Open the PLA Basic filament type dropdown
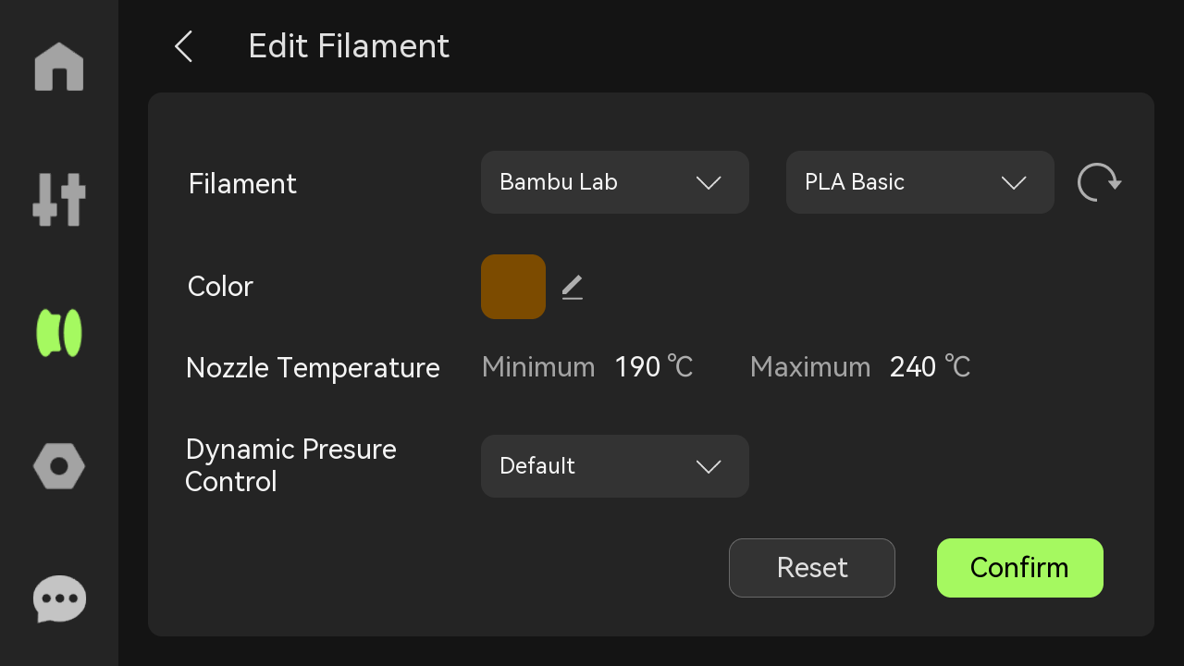Screen dimensions: 1184x666 920,182
